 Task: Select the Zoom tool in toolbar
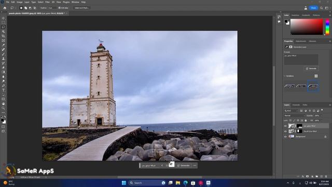[x=3, y=108]
